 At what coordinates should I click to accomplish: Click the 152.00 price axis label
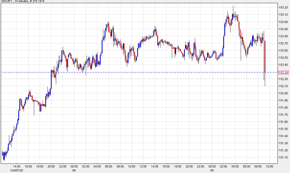click(283, 93)
